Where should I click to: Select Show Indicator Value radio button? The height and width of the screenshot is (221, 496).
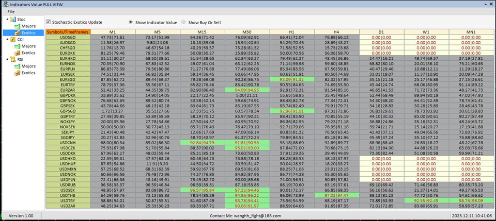point(131,22)
